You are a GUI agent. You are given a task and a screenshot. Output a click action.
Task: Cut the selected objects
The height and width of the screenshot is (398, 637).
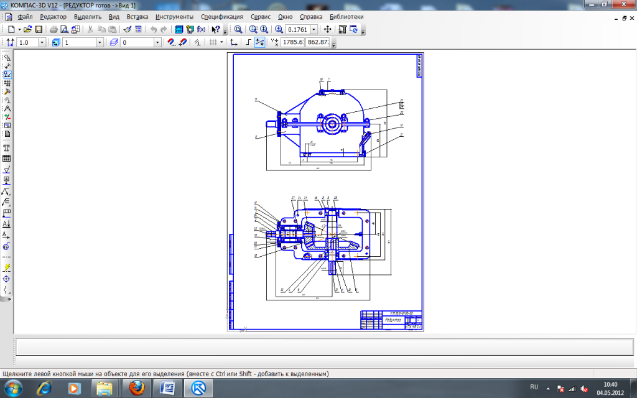(x=90, y=29)
